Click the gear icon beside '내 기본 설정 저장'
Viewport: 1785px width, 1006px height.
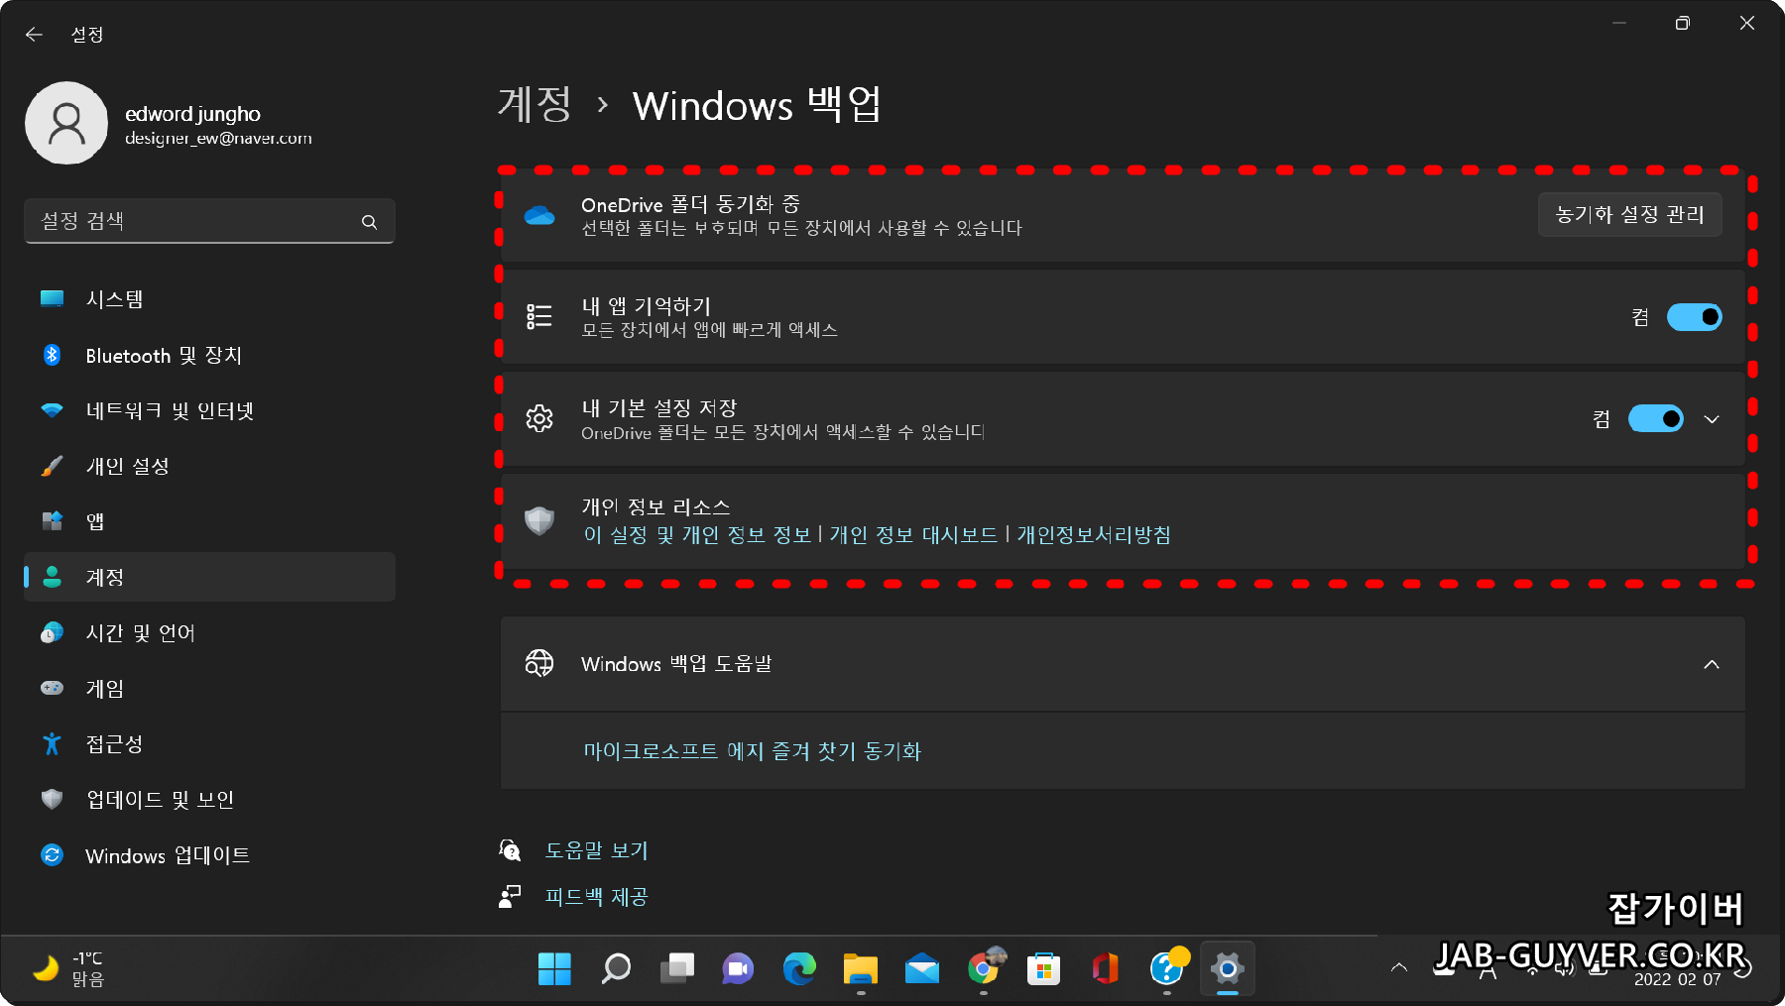(539, 418)
